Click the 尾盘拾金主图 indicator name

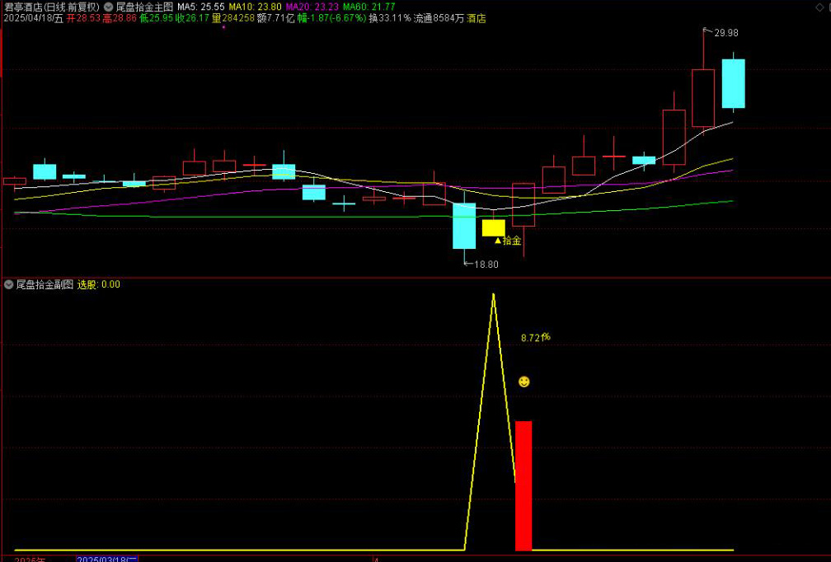tap(144, 7)
